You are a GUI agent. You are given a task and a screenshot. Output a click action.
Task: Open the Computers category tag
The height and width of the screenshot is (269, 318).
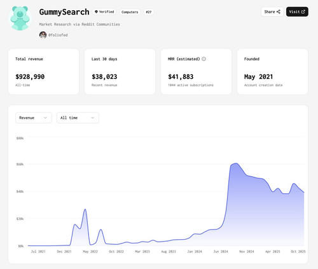point(130,12)
